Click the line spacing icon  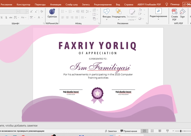[87, 12]
